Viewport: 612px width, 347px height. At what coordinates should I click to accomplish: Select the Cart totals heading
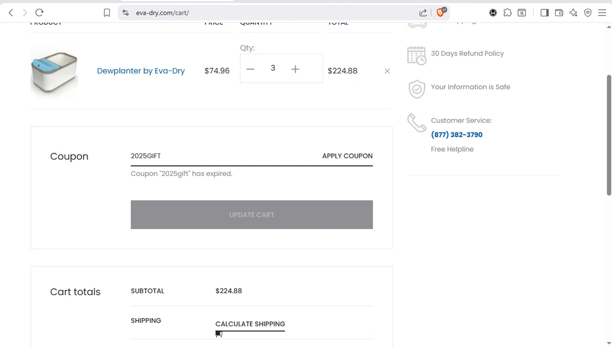[75, 292]
